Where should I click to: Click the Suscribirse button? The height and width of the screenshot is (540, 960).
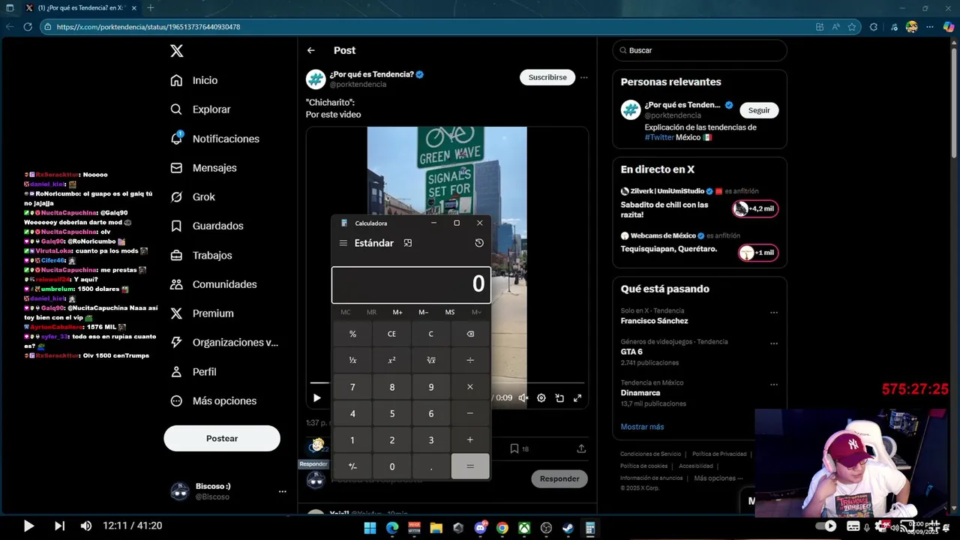(547, 77)
